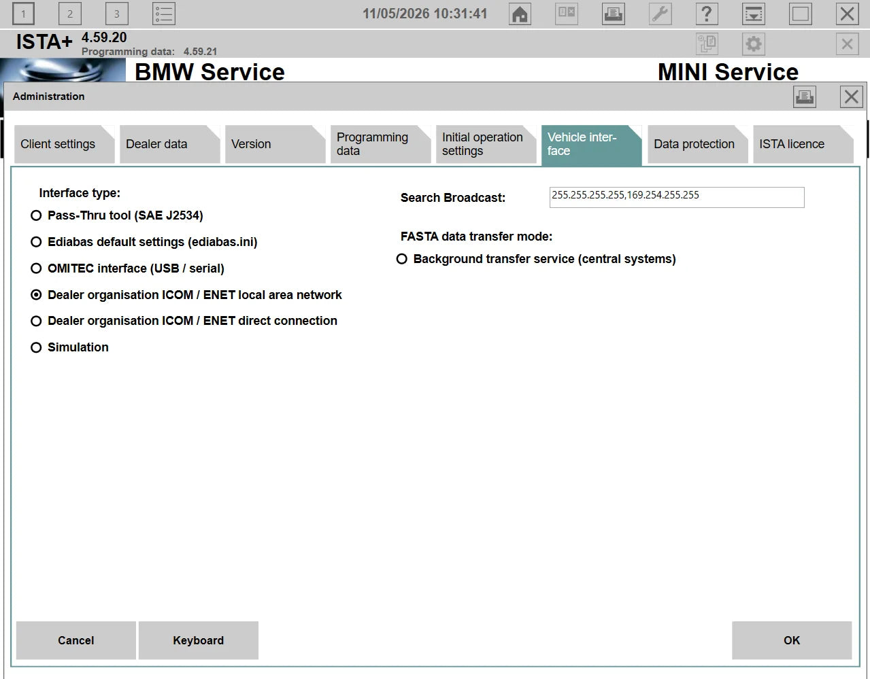Click the FASTA data transfer mode label
The image size is (870, 679).
pyautogui.click(x=476, y=237)
